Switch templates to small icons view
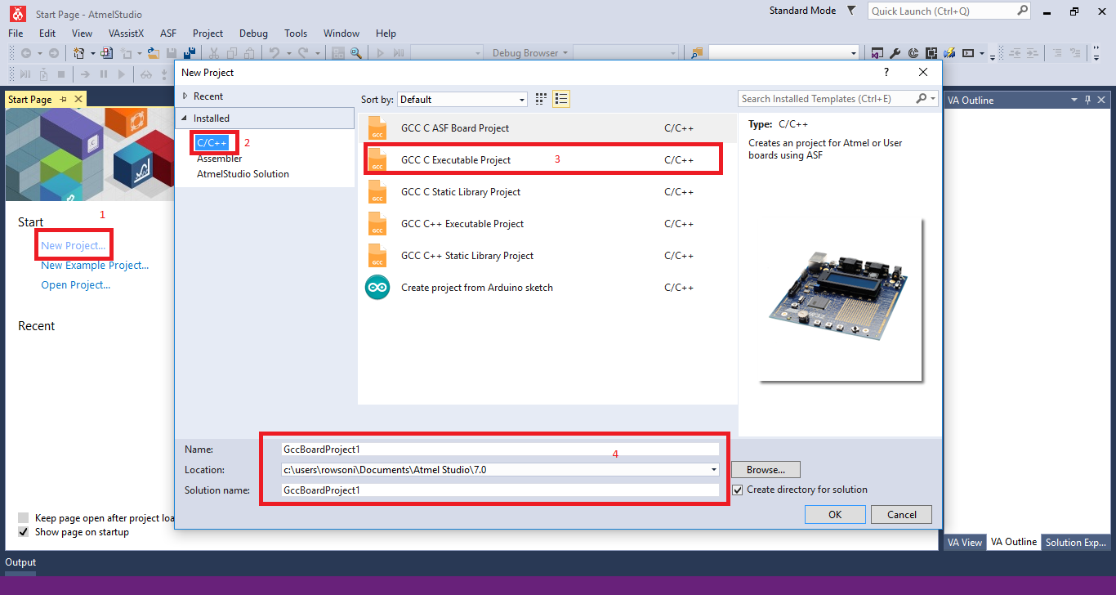The width and height of the screenshot is (1116, 595). pos(540,98)
